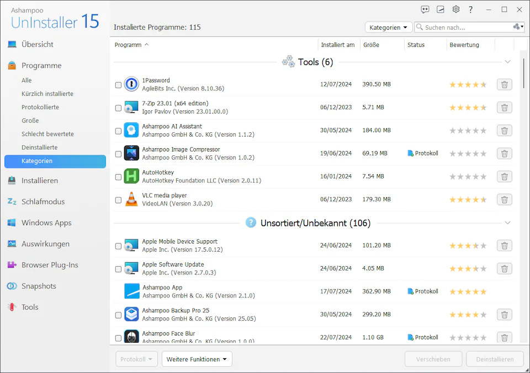Collapse the Unsortiert/Unbekannt group chevron
The height and width of the screenshot is (373, 530).
[507, 223]
